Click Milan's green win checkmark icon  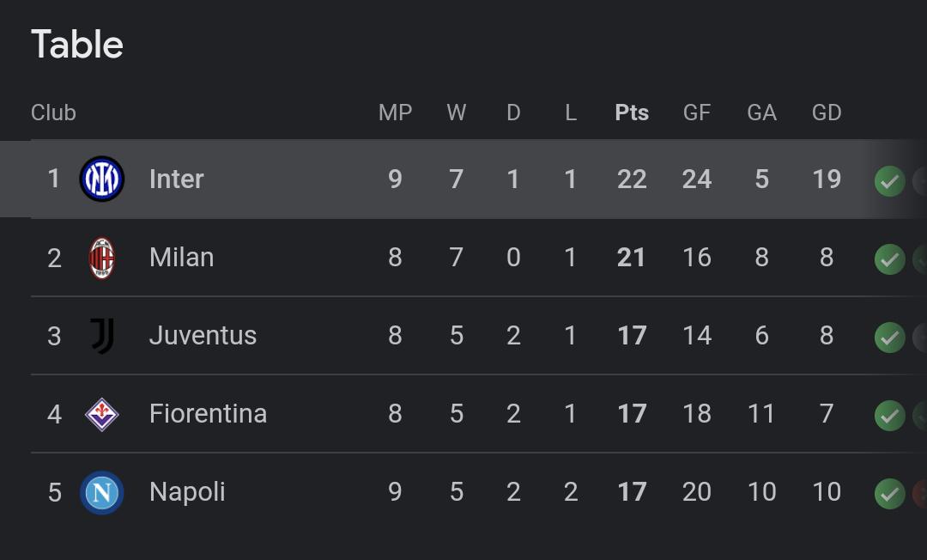[x=890, y=259]
